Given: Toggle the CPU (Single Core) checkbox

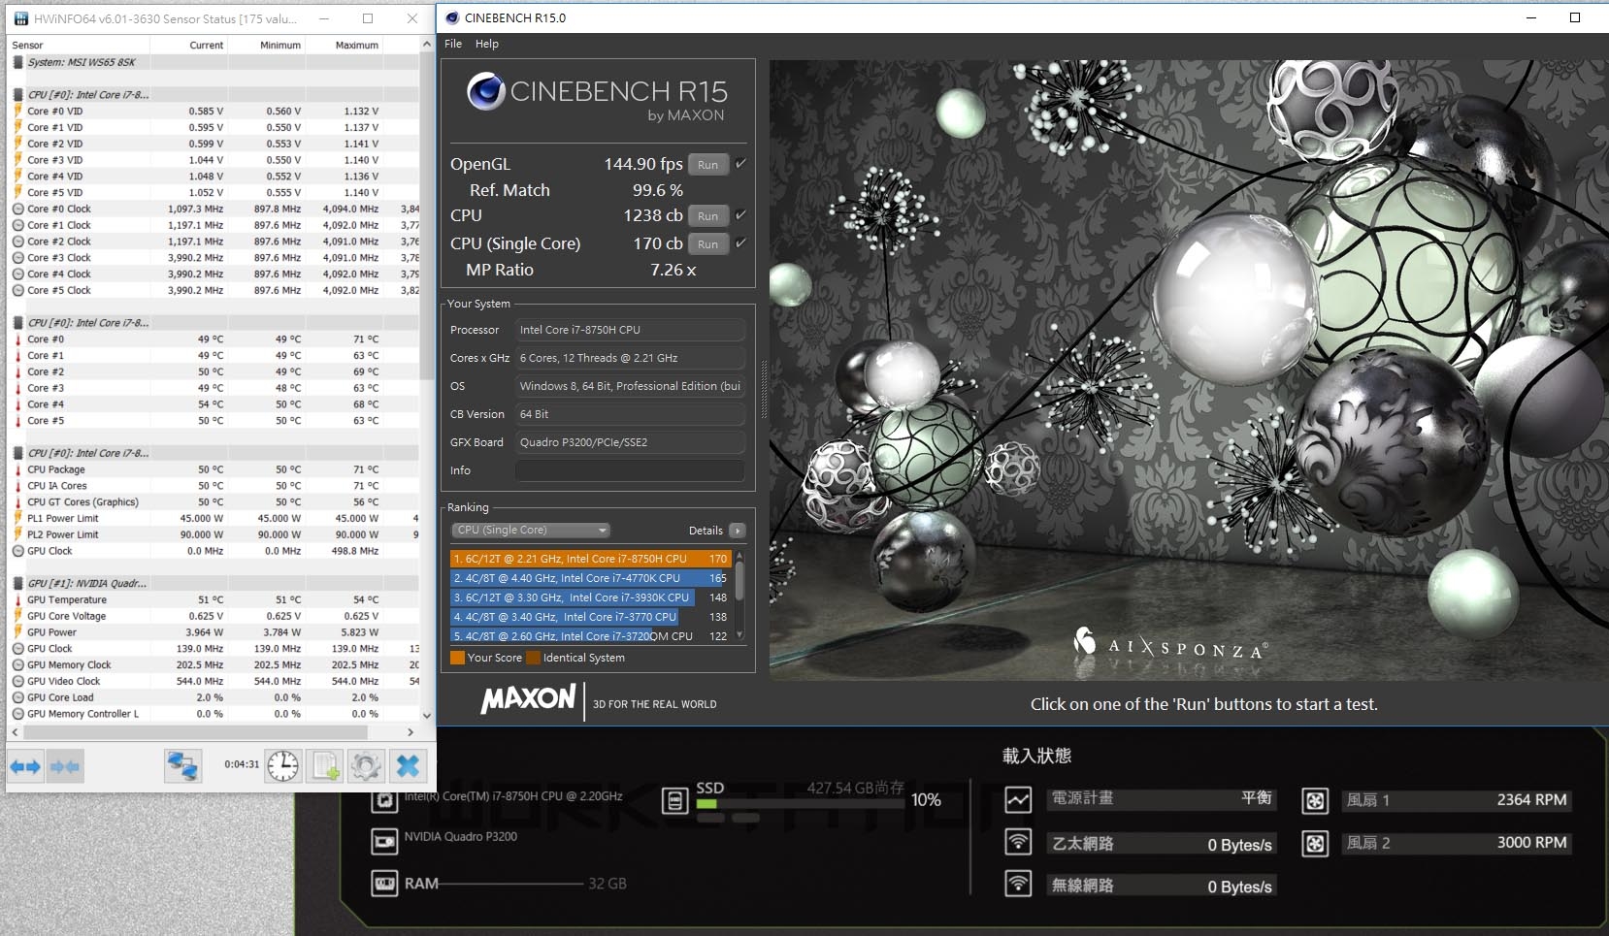Looking at the screenshot, I should point(740,243).
